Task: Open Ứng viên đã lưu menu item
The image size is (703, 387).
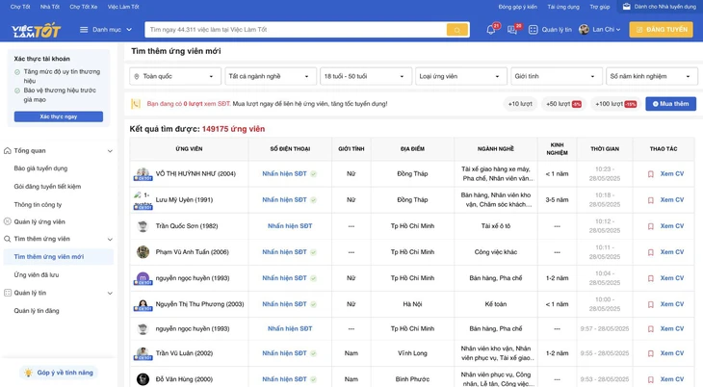Action: [x=37, y=275]
